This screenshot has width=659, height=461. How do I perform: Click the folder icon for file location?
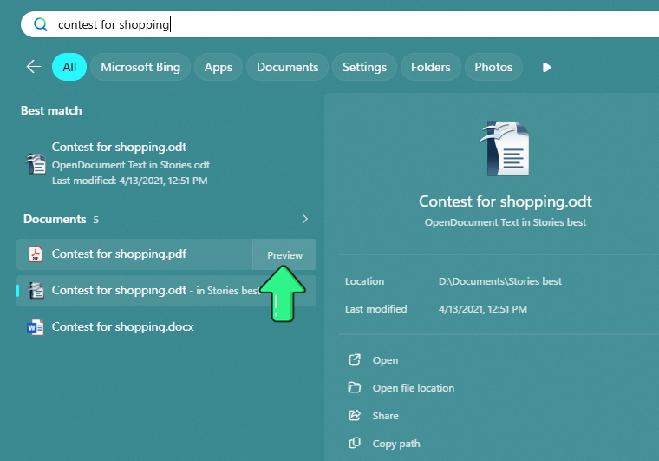pyautogui.click(x=355, y=387)
